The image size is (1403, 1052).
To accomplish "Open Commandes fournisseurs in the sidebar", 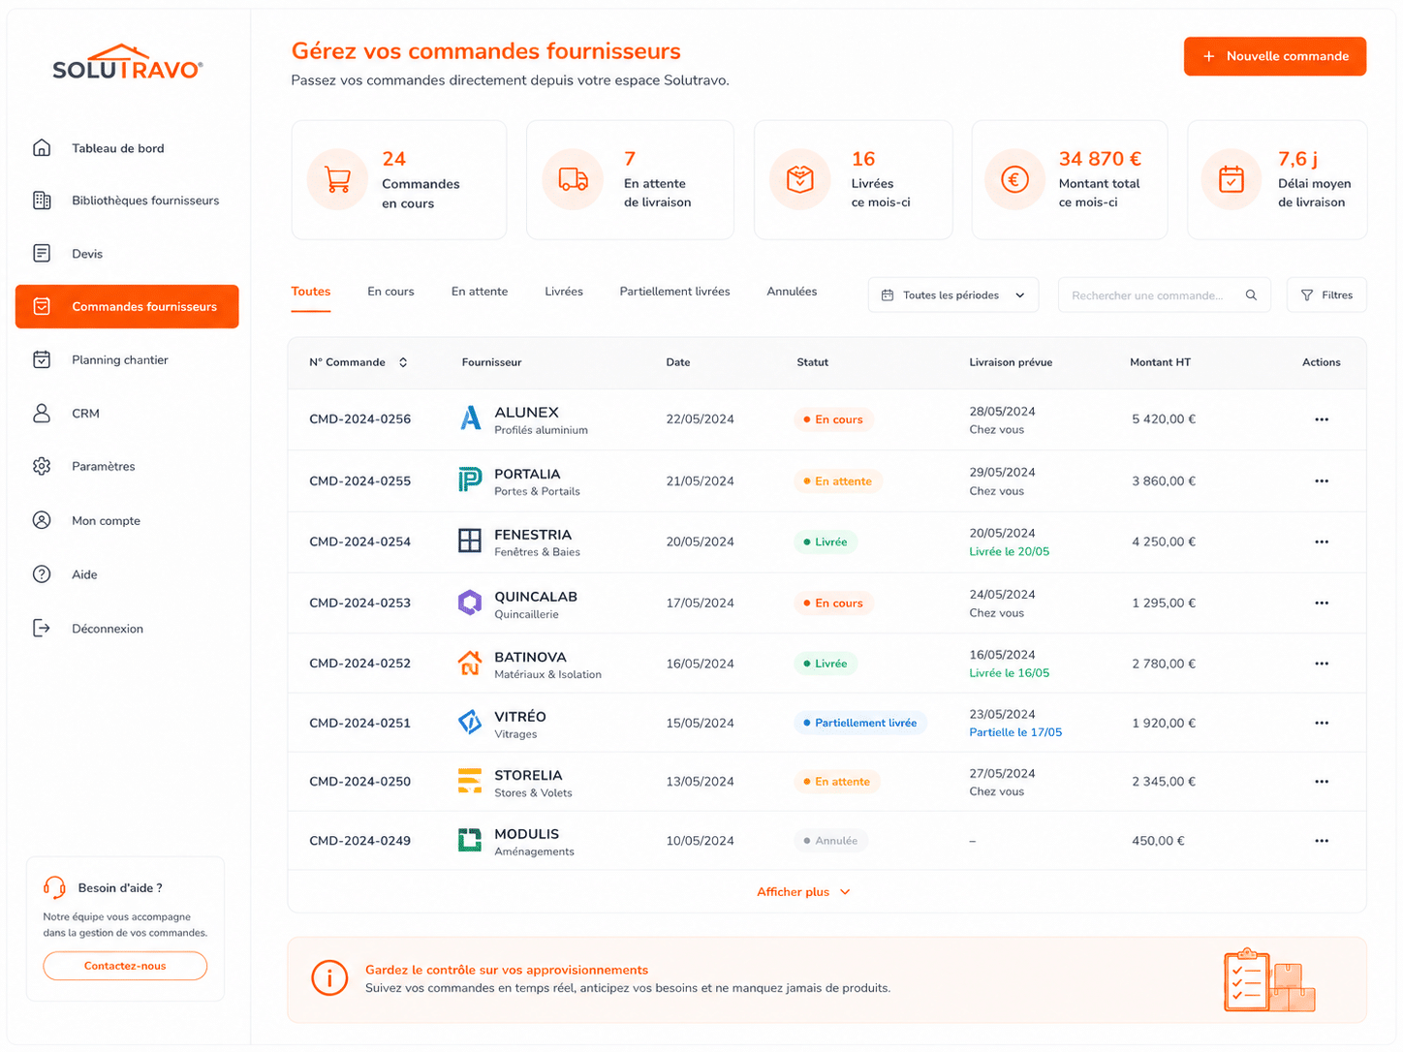I will [127, 306].
